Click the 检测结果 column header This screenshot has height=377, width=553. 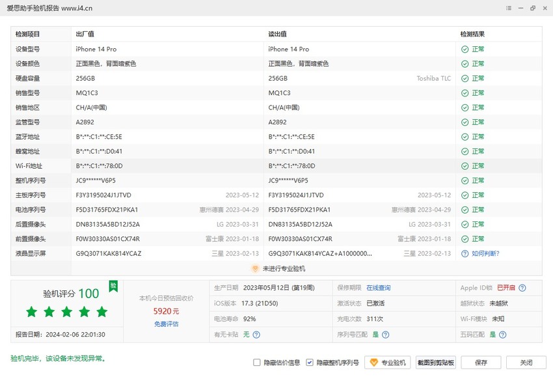coord(472,35)
